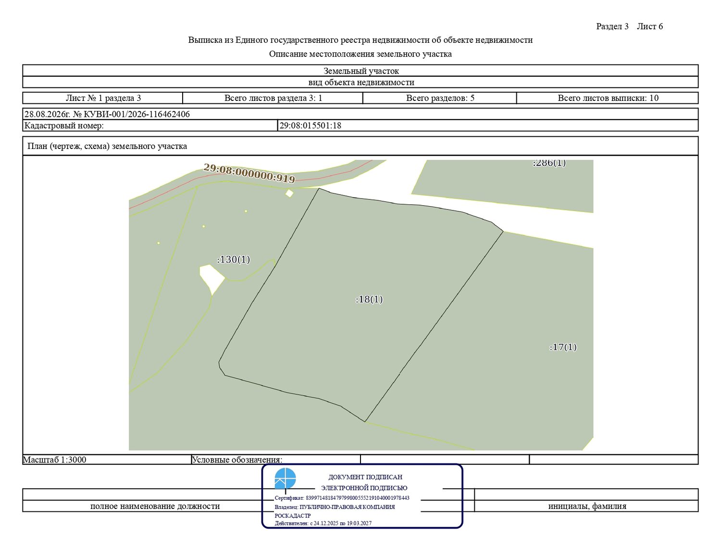Click the text 'Кадастровый номер:'
Screen dimensions: 721x557
[64, 125]
